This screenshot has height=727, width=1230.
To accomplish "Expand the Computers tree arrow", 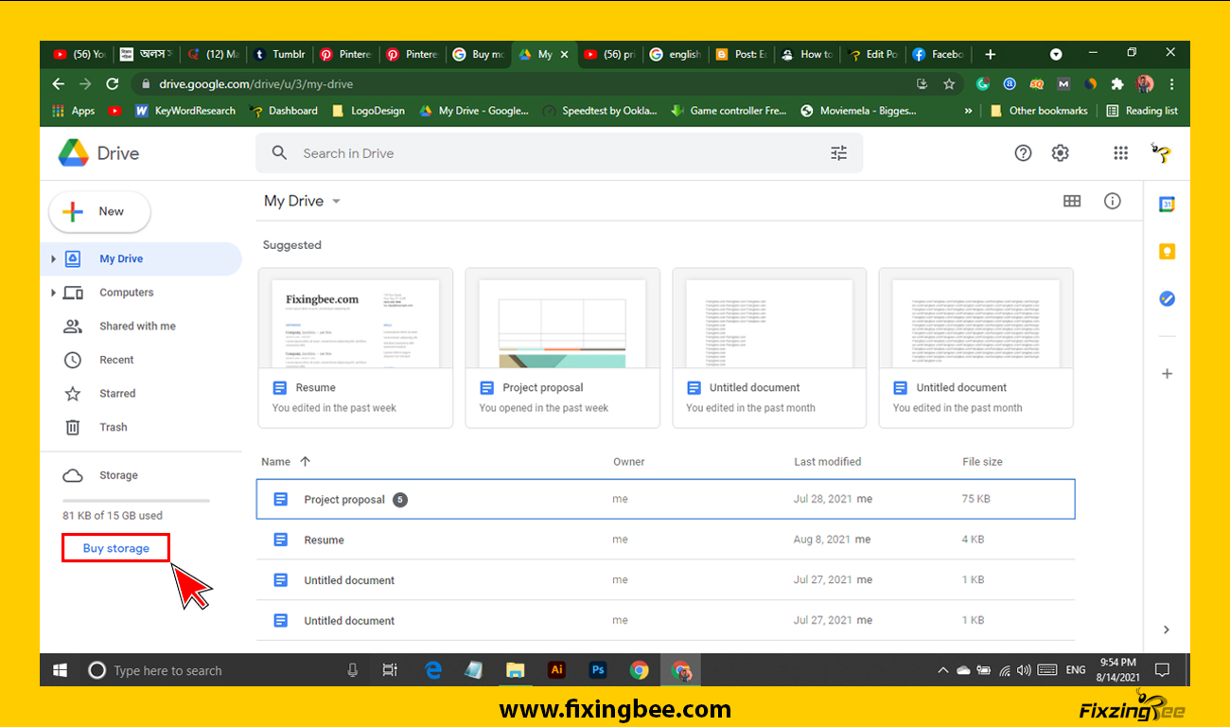I will [x=54, y=293].
